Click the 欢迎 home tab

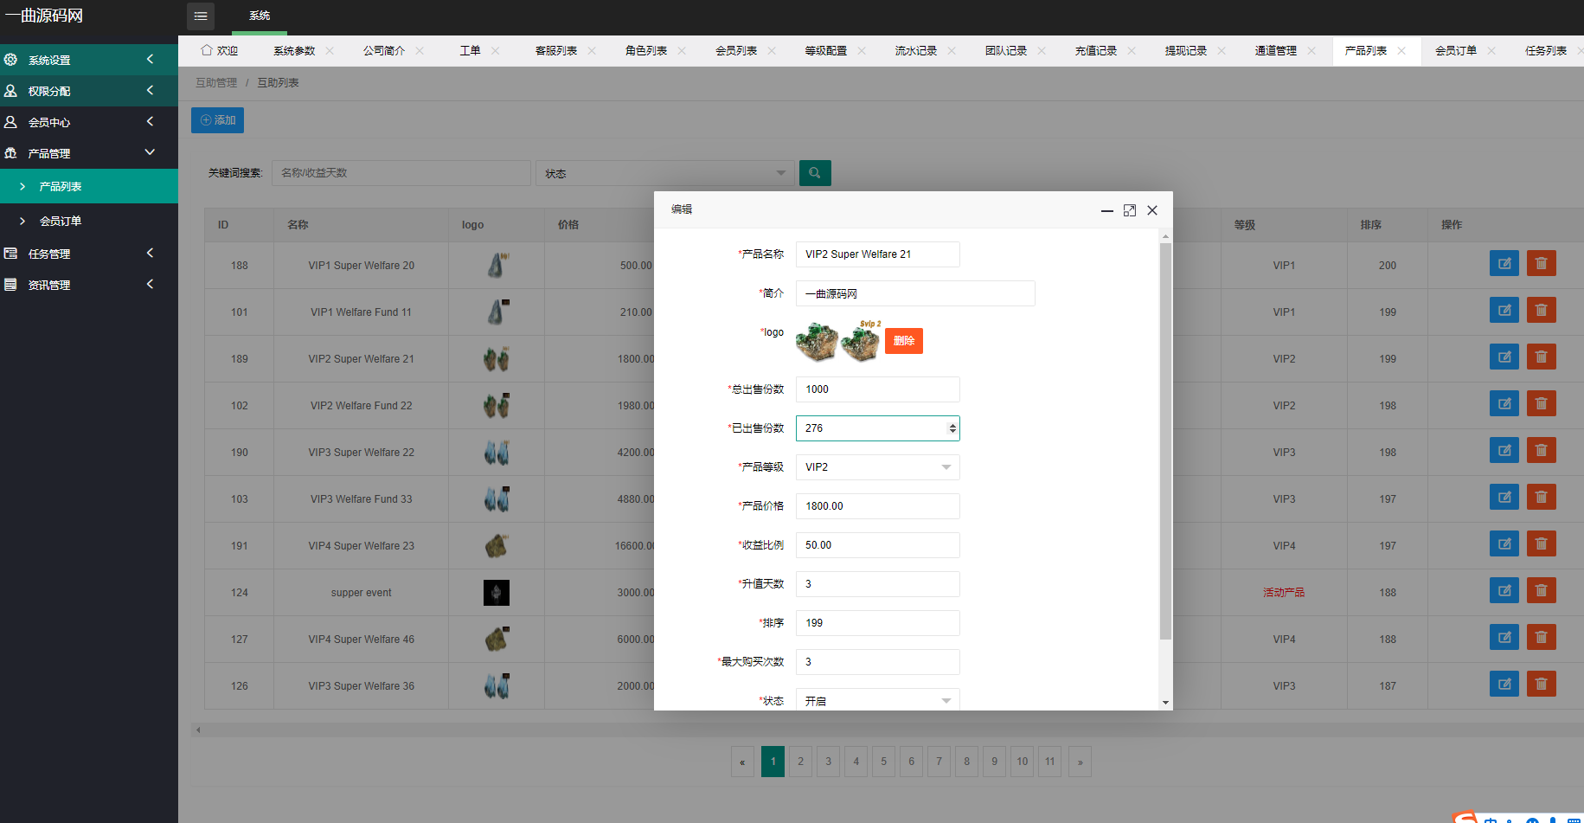(x=220, y=51)
